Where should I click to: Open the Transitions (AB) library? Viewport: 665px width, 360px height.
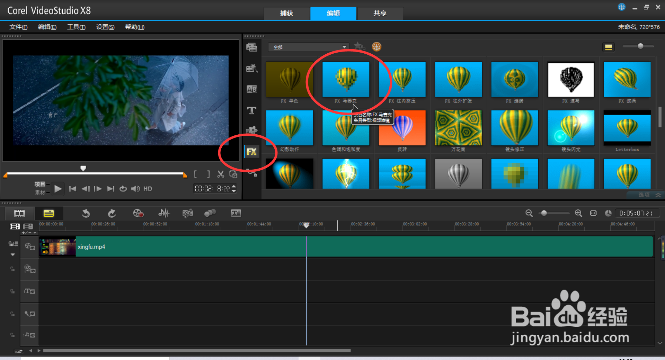tap(252, 89)
